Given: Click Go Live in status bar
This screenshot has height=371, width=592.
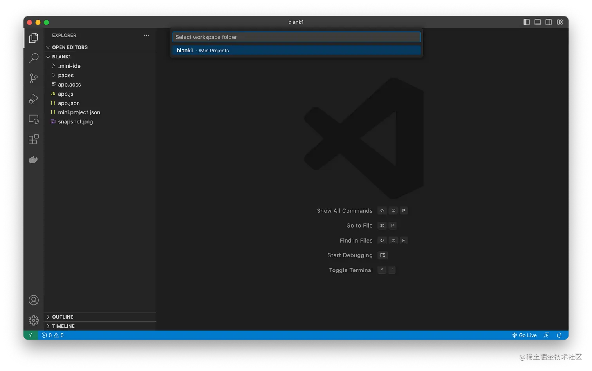Looking at the screenshot, I should [x=524, y=335].
